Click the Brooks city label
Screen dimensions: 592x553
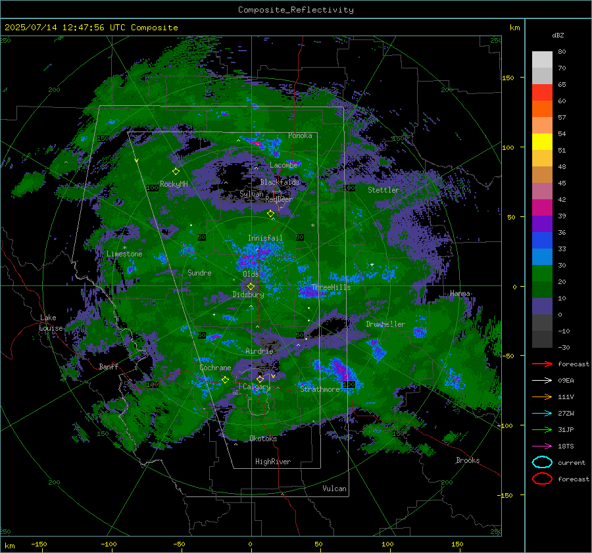pyautogui.click(x=468, y=460)
